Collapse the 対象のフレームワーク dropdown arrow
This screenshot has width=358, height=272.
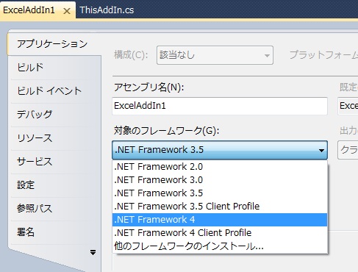point(321,150)
